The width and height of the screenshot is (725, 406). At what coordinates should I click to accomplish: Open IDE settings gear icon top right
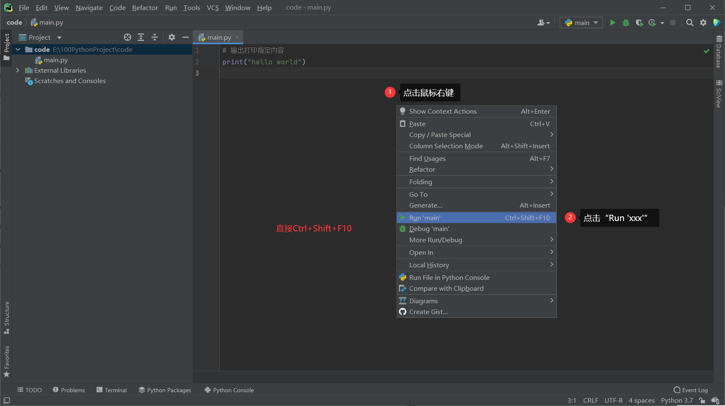(x=703, y=23)
